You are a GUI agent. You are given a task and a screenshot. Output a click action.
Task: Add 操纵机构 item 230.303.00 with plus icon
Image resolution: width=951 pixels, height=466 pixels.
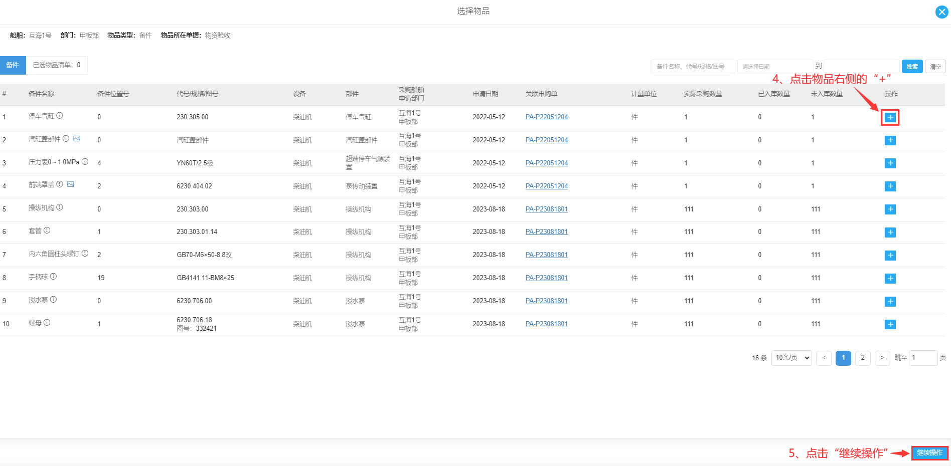click(890, 209)
